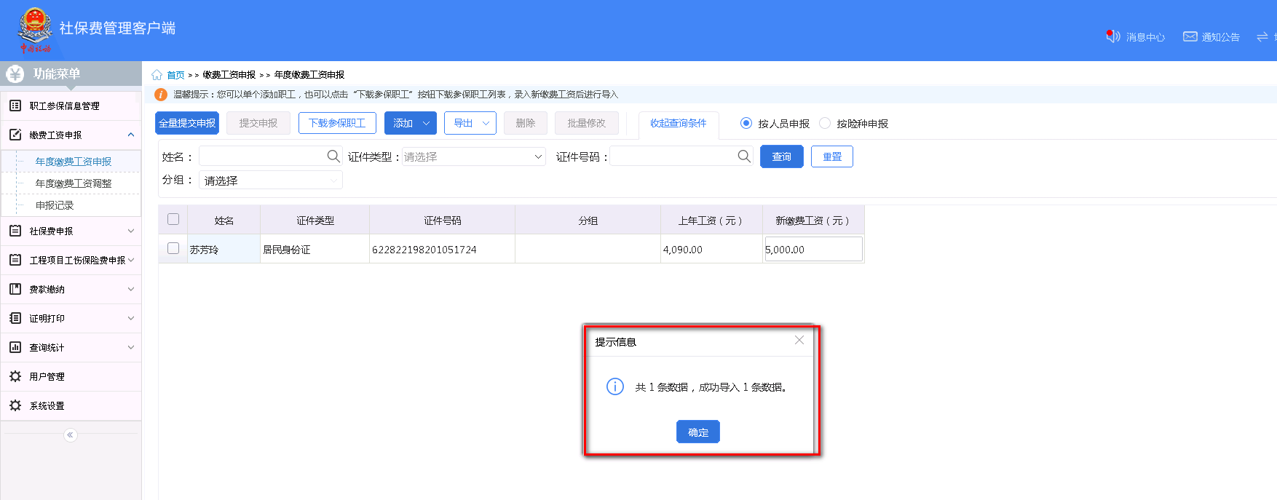
Task: Click the 查询统计 chart icon
Action: click(15, 347)
